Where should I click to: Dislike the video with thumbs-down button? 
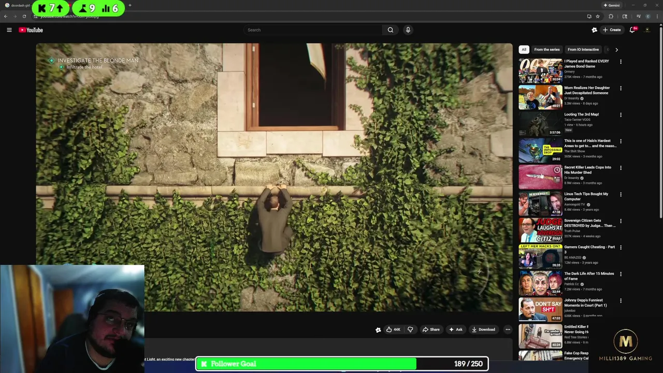410,329
